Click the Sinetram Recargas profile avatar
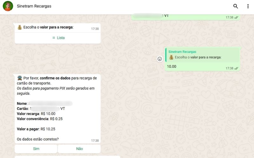The image size is (254, 158). (8, 6)
